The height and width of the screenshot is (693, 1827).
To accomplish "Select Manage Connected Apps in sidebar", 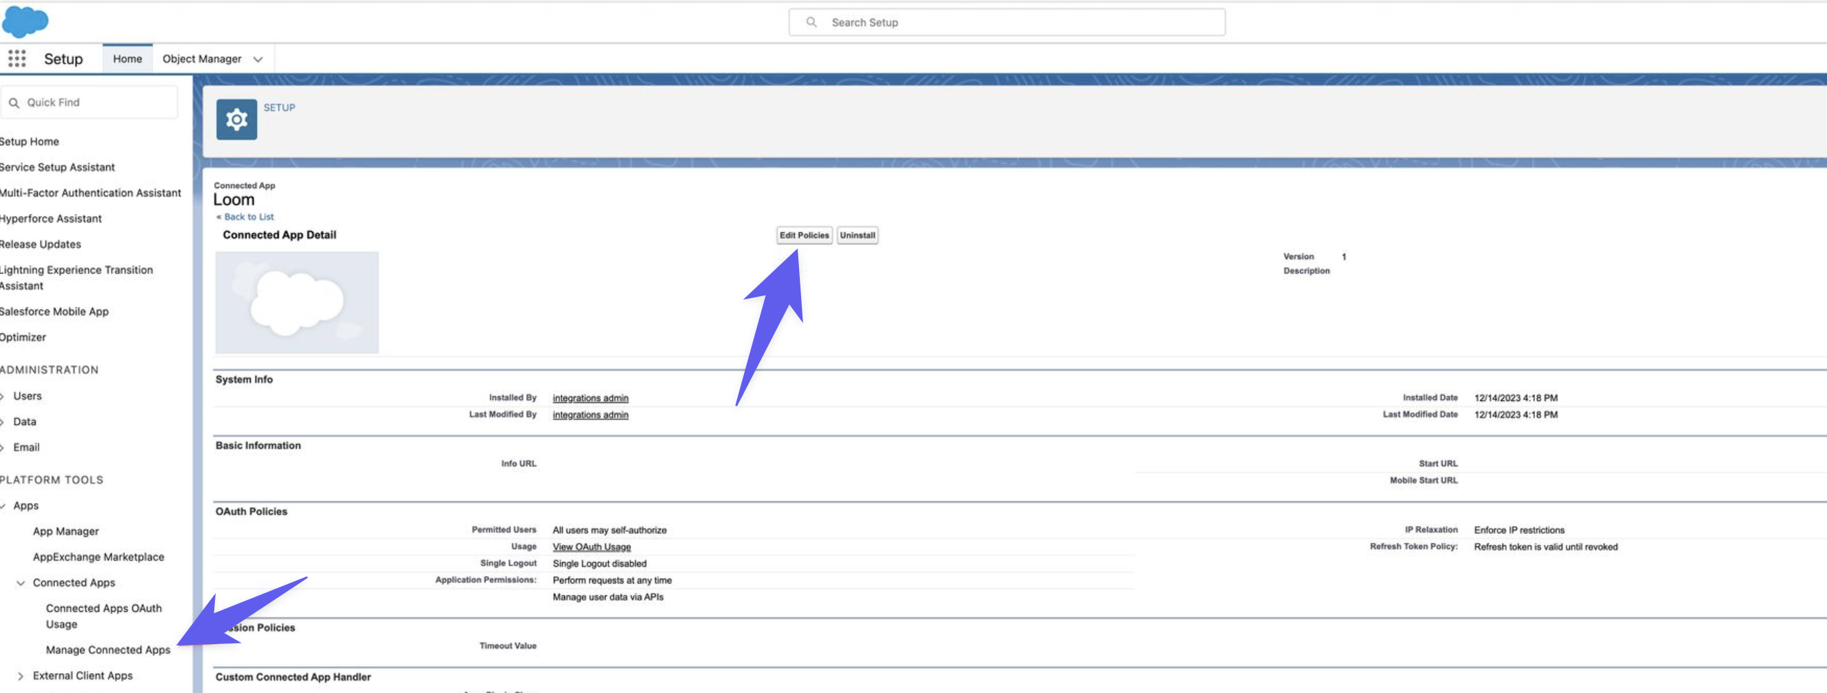I will [x=107, y=650].
